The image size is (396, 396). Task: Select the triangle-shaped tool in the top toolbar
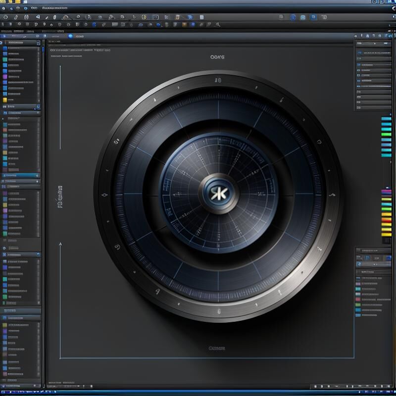coord(38,17)
